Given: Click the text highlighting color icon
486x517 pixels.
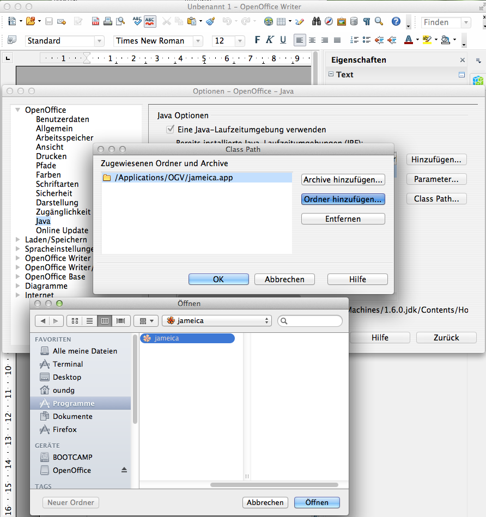Looking at the screenshot, I should point(427,40).
